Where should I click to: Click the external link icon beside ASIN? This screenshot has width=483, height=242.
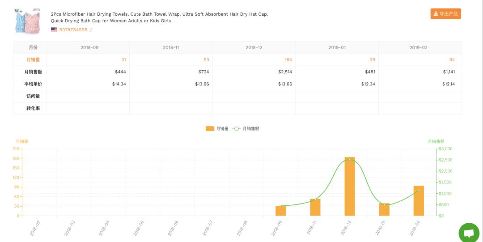tap(91, 30)
